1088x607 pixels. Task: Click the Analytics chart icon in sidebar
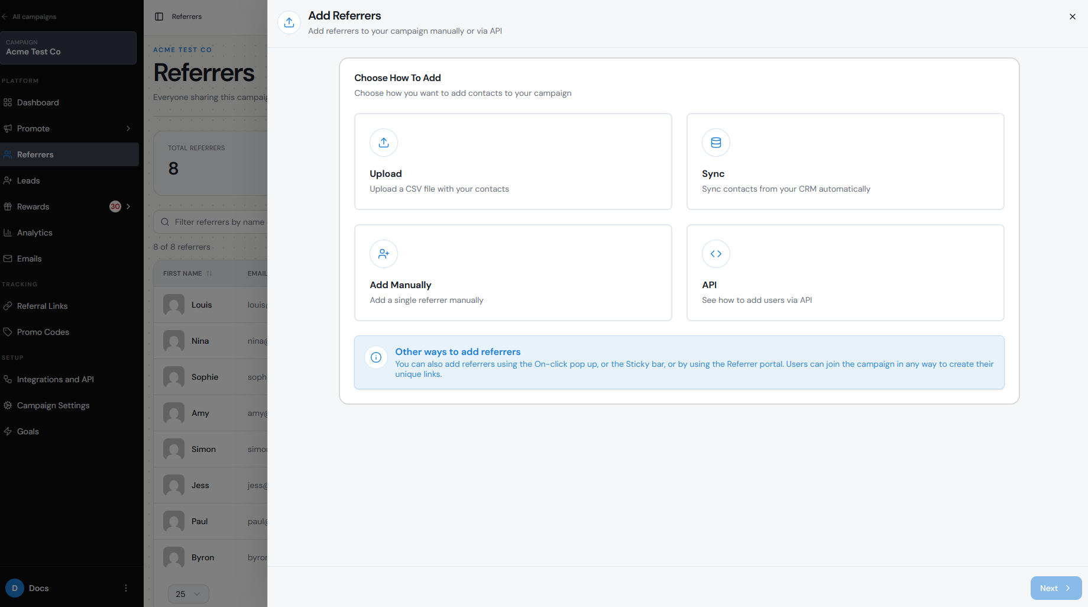tap(8, 233)
